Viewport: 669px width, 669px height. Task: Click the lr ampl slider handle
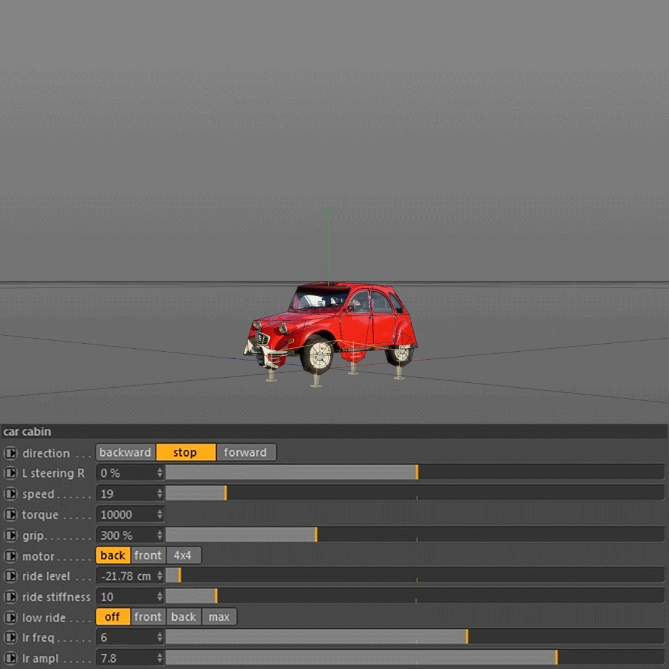pyautogui.click(x=557, y=657)
